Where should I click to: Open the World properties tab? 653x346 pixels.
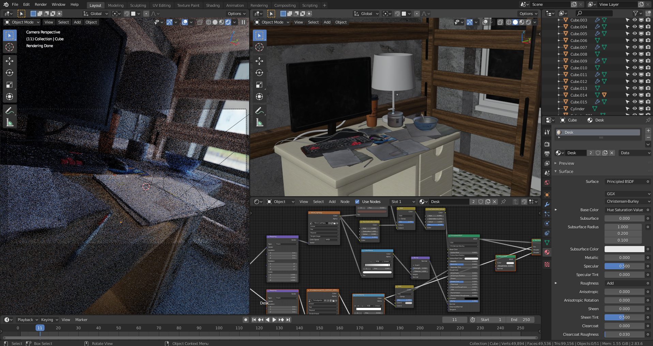tap(547, 183)
